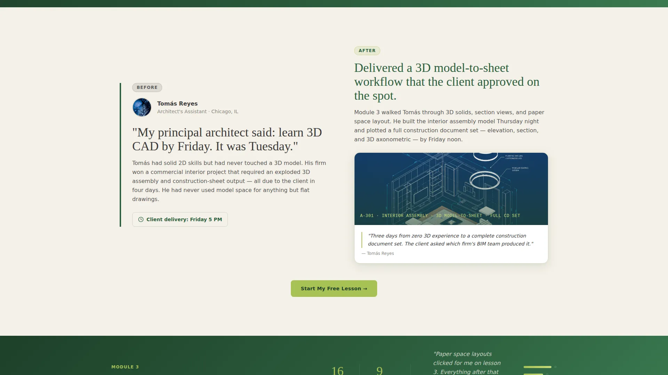Image resolution: width=668 pixels, height=375 pixels.
Task: Open Tomás Reyes' round avatar photo
Action: pyautogui.click(x=142, y=107)
